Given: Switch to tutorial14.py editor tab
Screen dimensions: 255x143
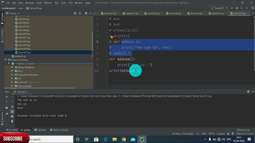Looking at the screenshot, I should [x=218, y=13].
